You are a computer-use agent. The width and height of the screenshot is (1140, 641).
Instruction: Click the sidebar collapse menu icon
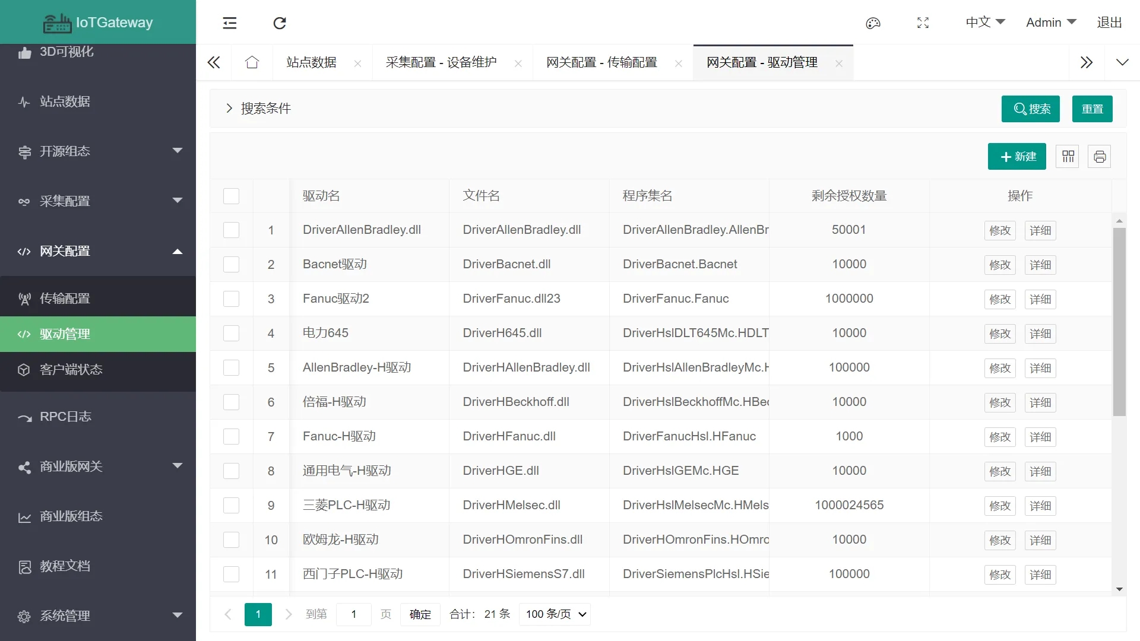coord(230,23)
